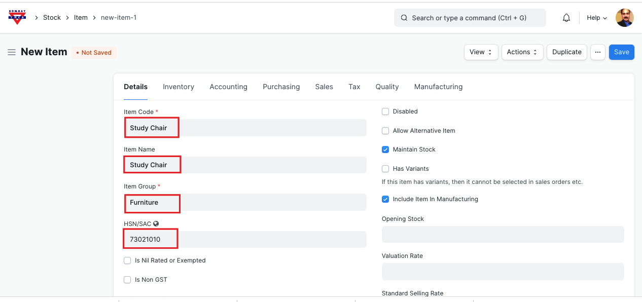Switch to the Inventory tab
Image resolution: width=642 pixels, height=302 pixels.
pos(179,87)
